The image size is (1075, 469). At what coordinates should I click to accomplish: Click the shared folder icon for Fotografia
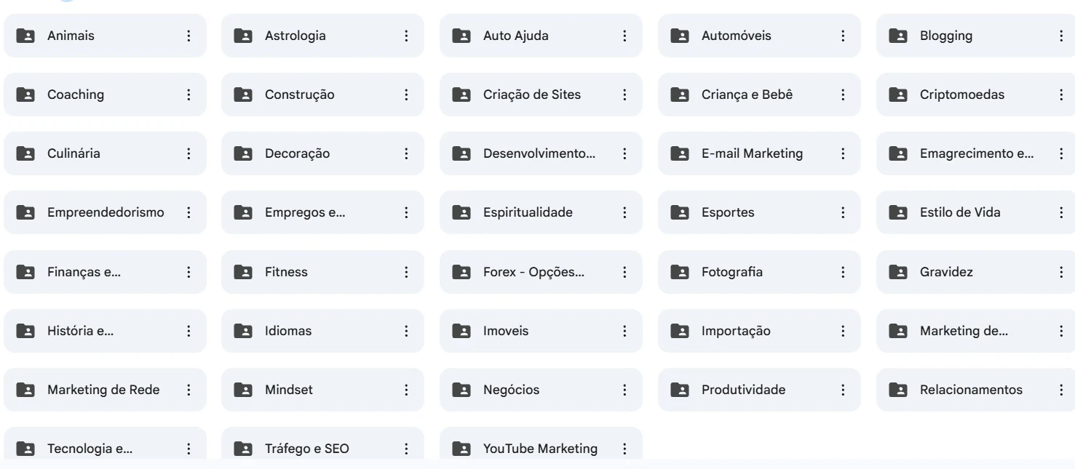680,272
